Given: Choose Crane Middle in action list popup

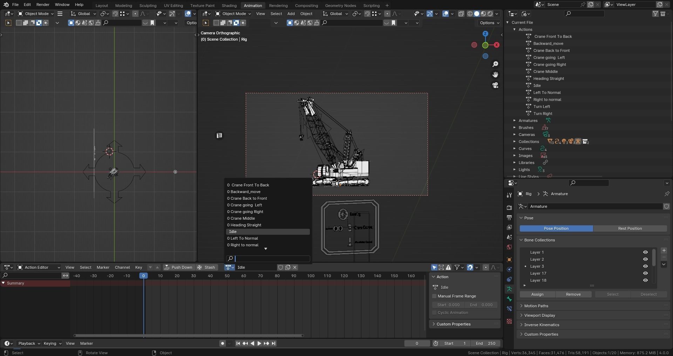Looking at the screenshot, I should pyautogui.click(x=268, y=218).
